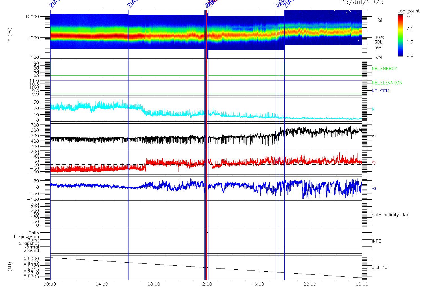Click the NB_ELEVATION series label
427x288 pixels.
387,83
